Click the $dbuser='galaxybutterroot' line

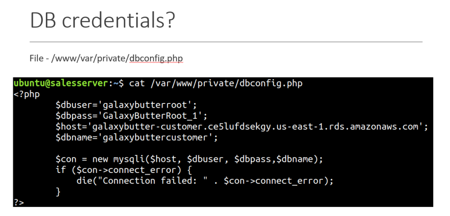[x=126, y=105]
